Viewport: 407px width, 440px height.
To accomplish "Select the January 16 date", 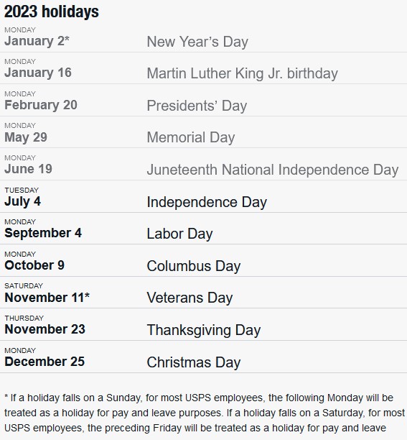I will 38,73.
